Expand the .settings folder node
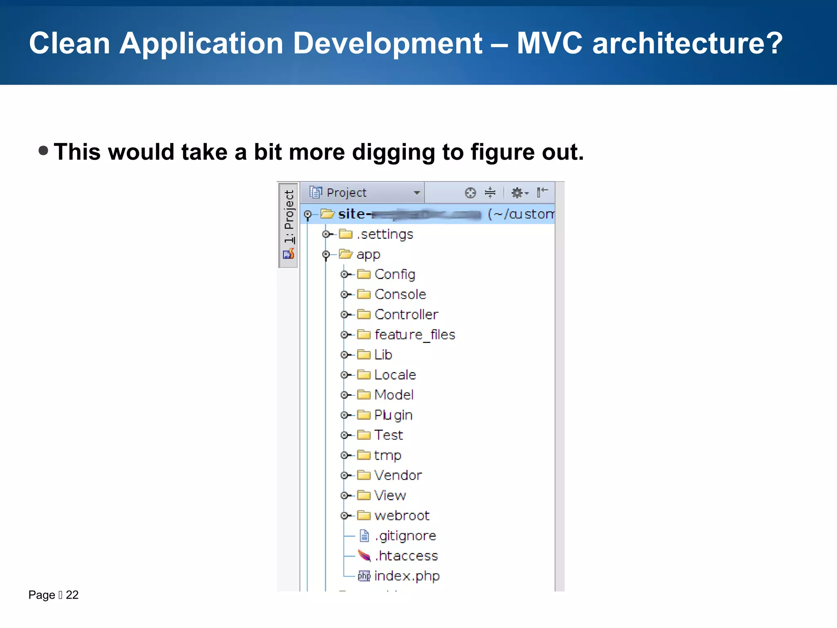Image resolution: width=837 pixels, height=628 pixels. [326, 234]
